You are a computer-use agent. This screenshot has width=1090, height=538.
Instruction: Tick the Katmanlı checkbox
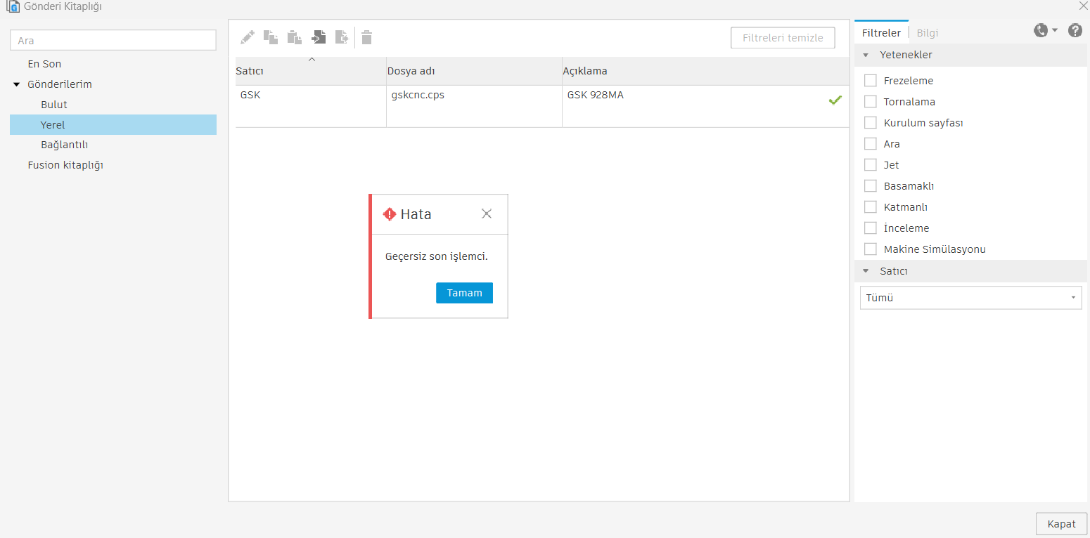(x=871, y=207)
